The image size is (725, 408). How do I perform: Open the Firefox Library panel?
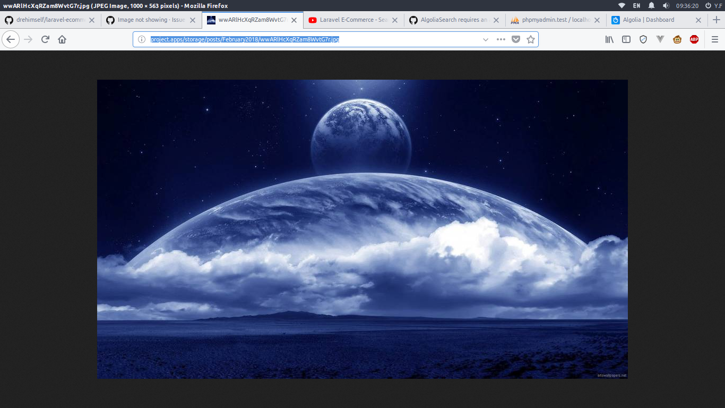point(609,39)
